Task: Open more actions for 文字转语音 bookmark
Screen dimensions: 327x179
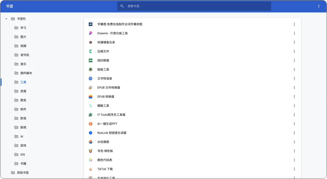Action: pyautogui.click(x=294, y=79)
